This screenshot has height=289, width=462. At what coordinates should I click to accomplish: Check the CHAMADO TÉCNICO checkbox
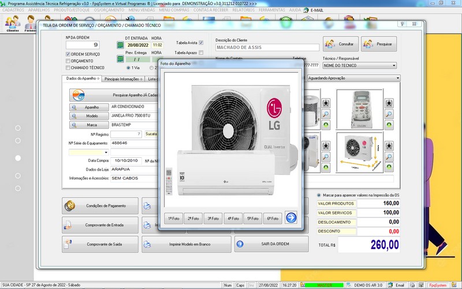pos(68,68)
